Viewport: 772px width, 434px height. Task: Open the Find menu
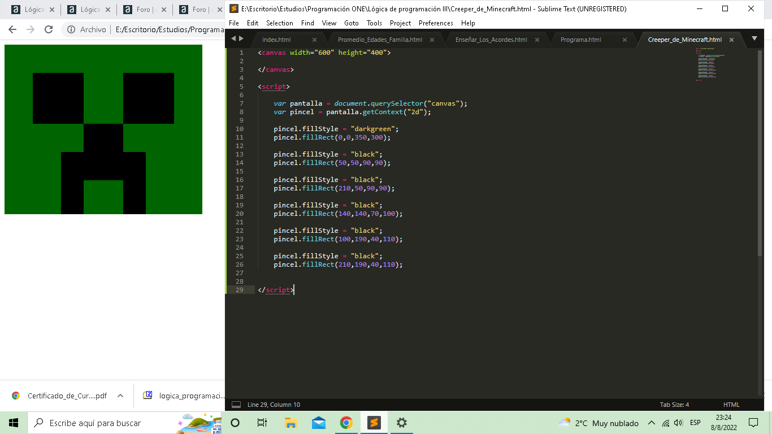pyautogui.click(x=307, y=23)
